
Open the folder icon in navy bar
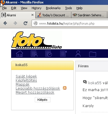[93, 54]
